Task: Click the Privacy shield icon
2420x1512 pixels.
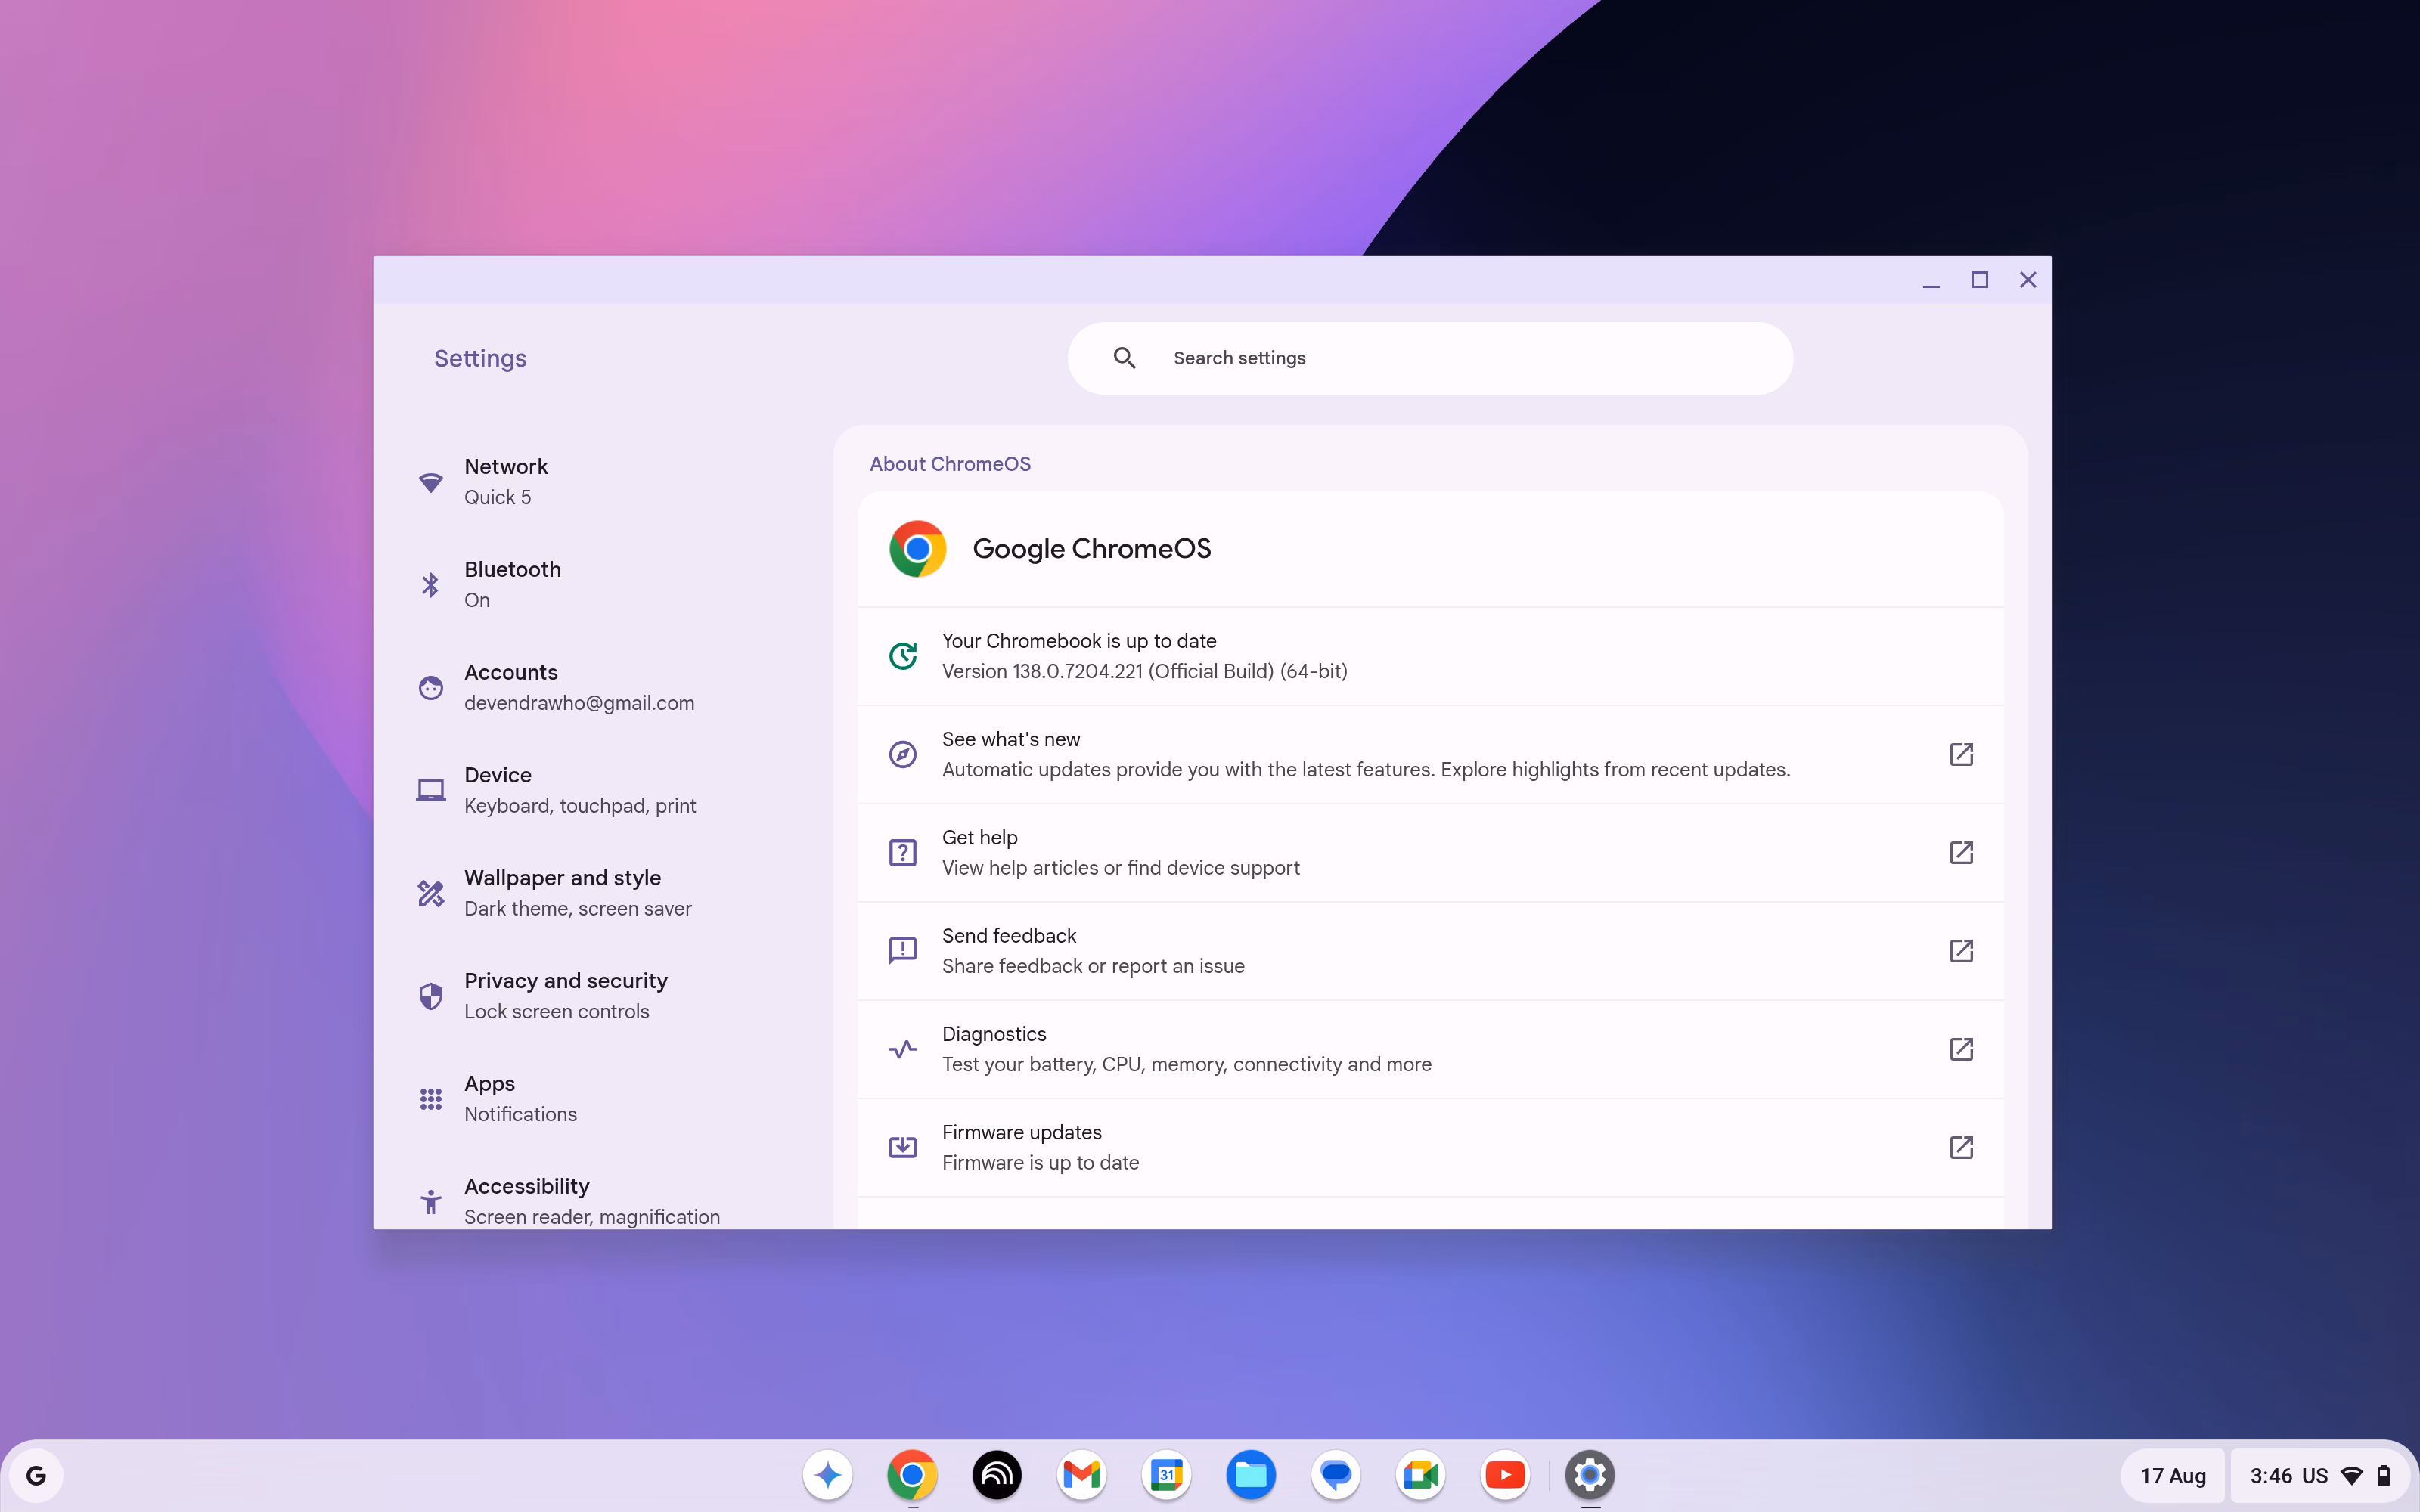Action: [x=431, y=996]
